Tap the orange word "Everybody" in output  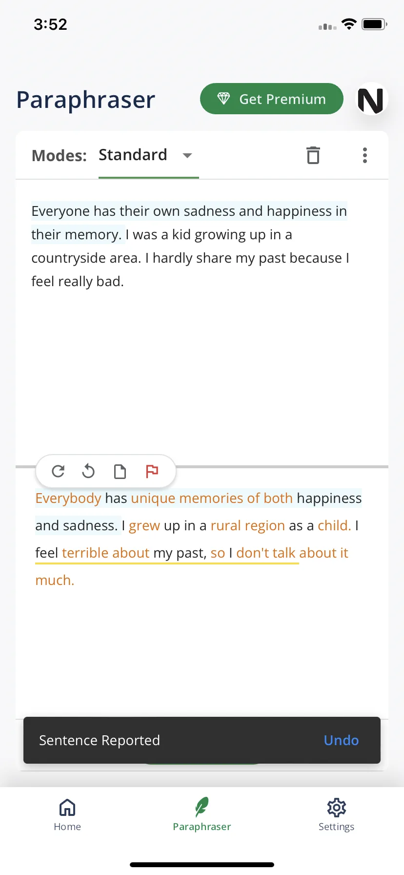(x=68, y=499)
